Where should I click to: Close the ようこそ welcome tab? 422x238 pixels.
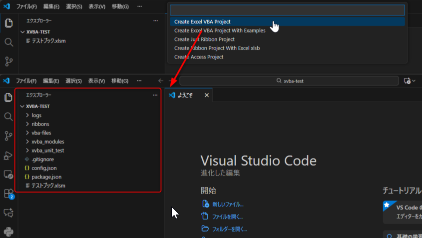tap(207, 95)
